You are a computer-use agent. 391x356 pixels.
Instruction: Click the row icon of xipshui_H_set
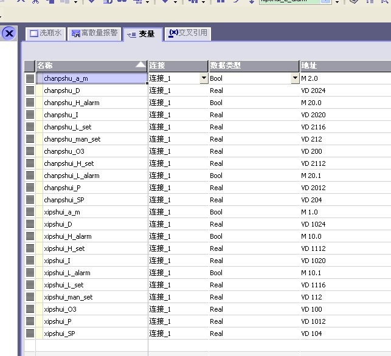click(30, 248)
